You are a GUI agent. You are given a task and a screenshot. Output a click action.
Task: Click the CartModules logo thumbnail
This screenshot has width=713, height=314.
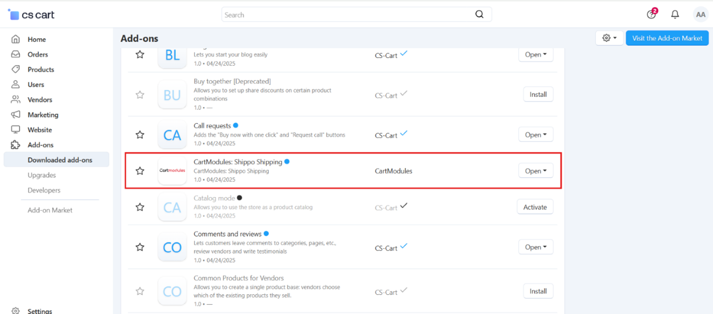[172, 170]
